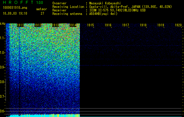184x117 pixels.
Task: Click the kHz axis unit label
Action: pos(3,24)
